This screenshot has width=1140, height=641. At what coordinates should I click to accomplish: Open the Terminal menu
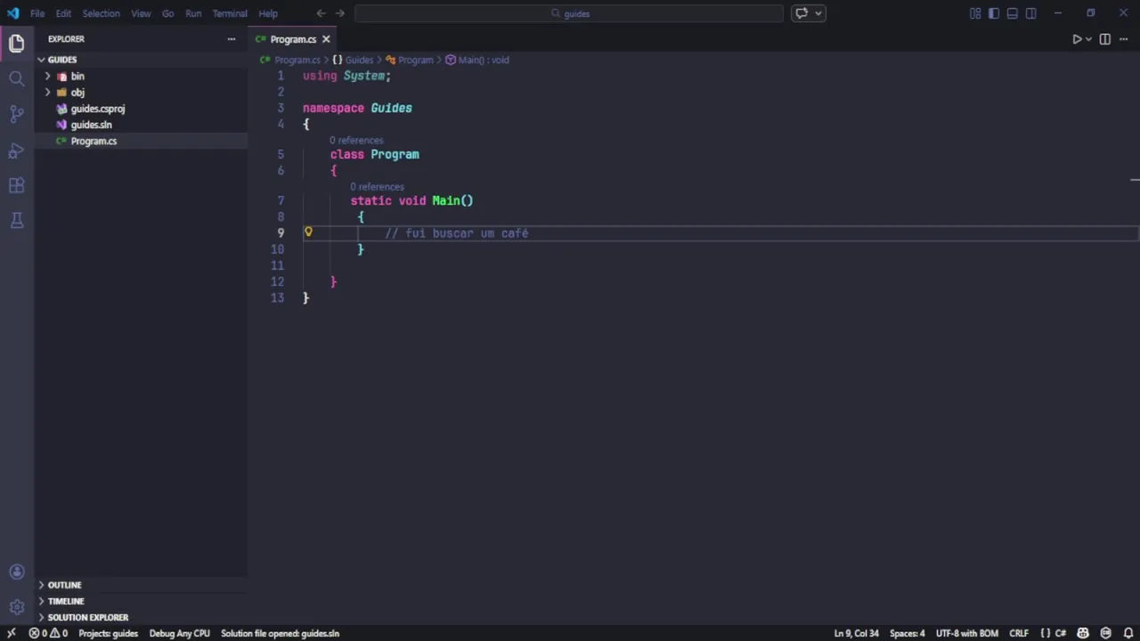[x=230, y=13]
